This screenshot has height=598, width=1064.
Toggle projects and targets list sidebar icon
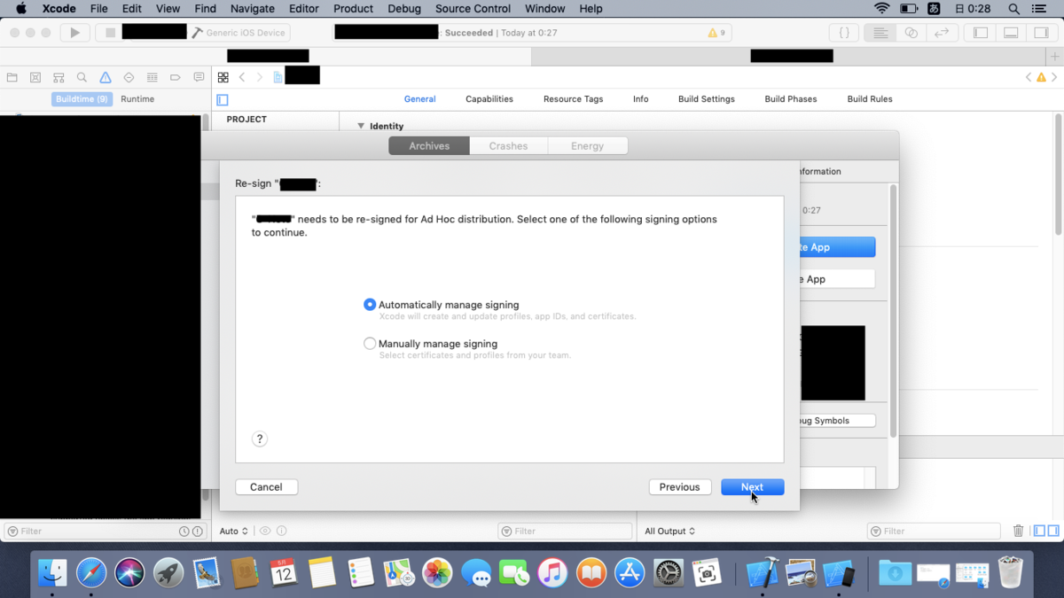pos(223,100)
